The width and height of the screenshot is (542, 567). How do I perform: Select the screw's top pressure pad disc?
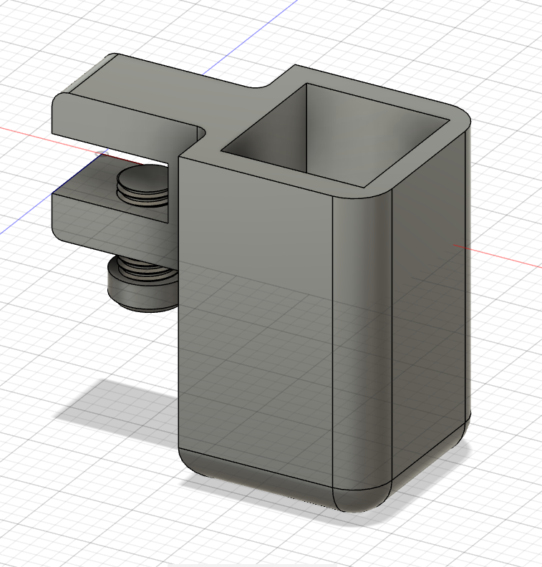tap(142, 178)
